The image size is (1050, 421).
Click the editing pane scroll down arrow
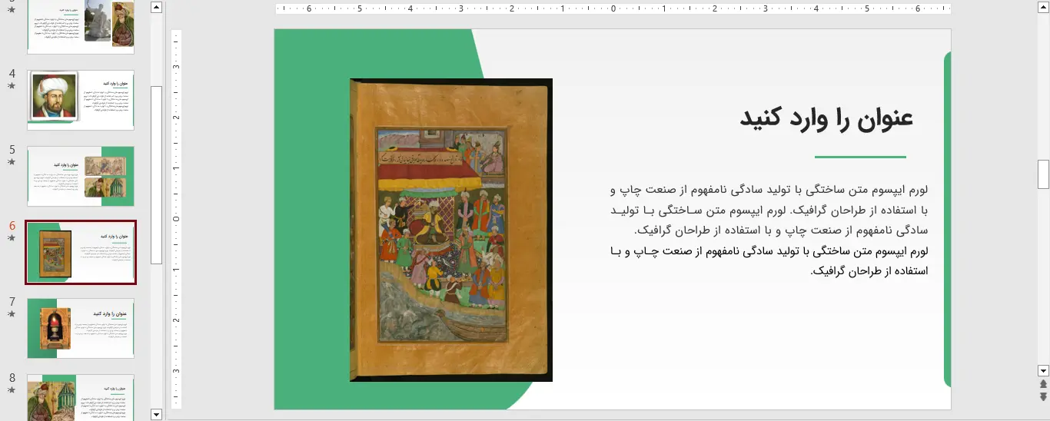click(1043, 370)
